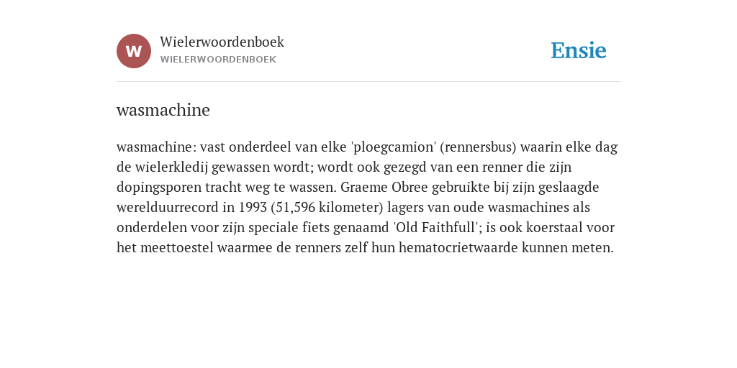737x368 pixels.
Task: Click the word koerstaal
Action: point(541,228)
